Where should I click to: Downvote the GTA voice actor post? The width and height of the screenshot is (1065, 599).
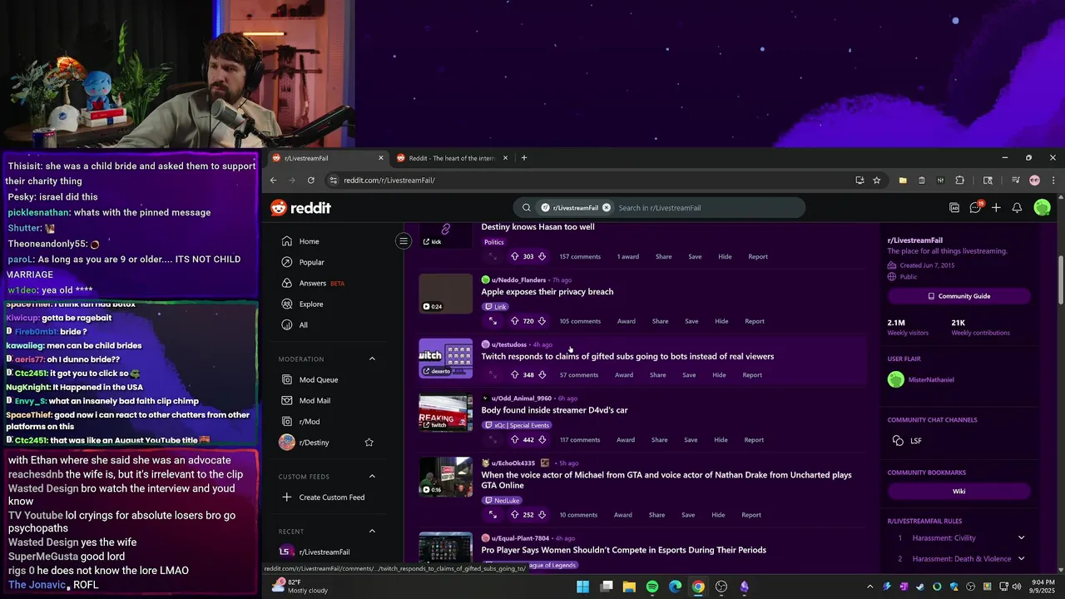click(x=542, y=515)
